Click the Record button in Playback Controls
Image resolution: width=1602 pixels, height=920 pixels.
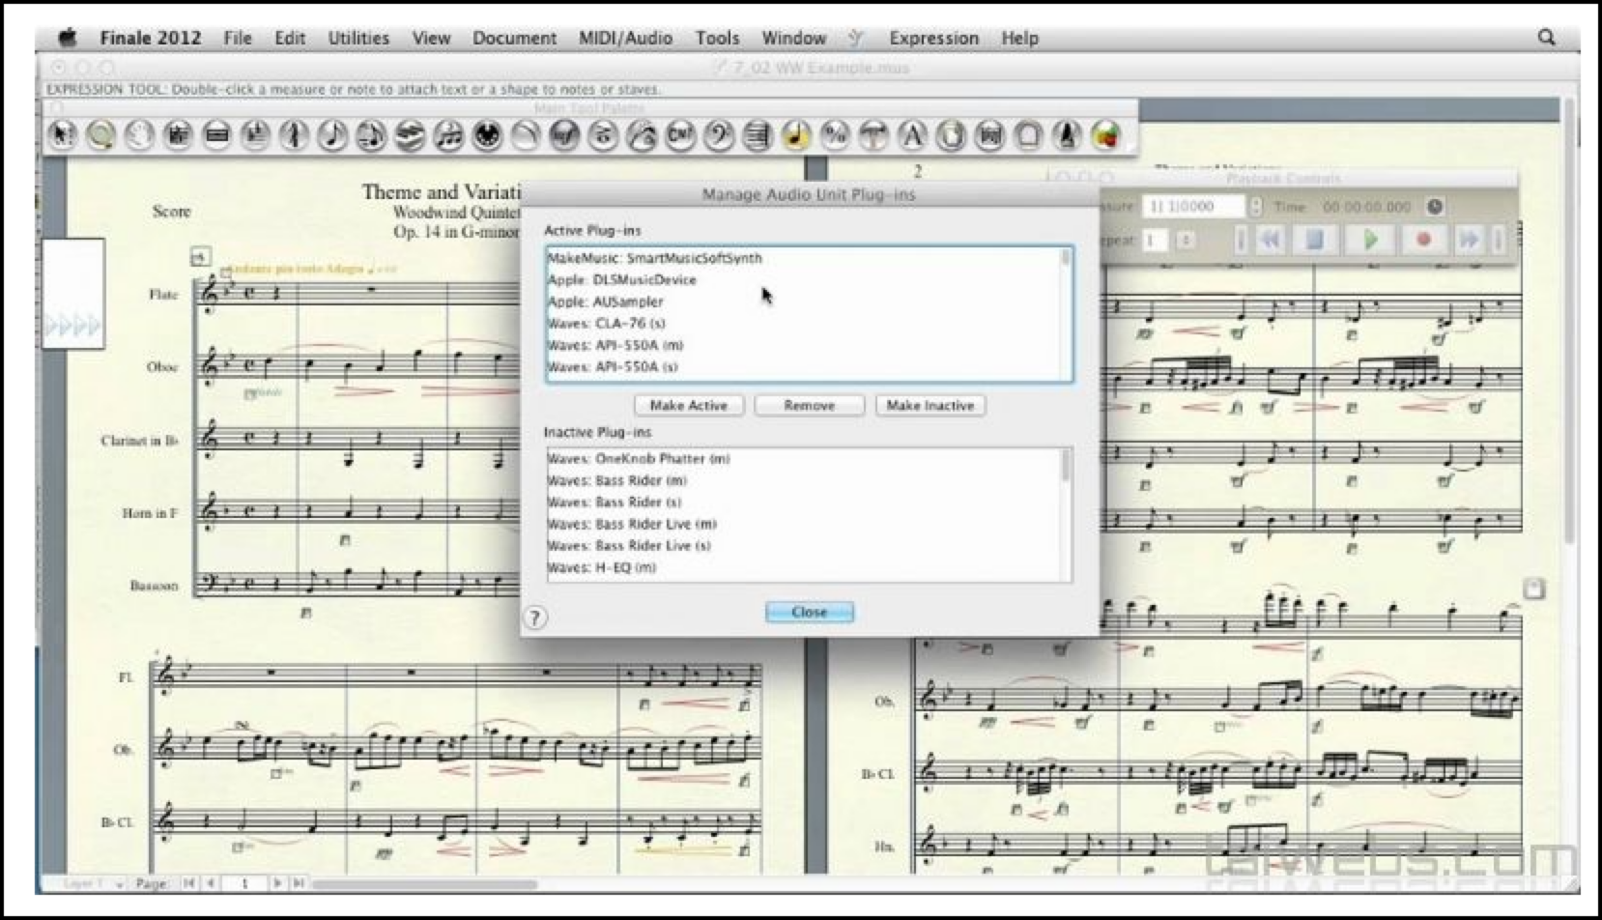click(x=1423, y=239)
